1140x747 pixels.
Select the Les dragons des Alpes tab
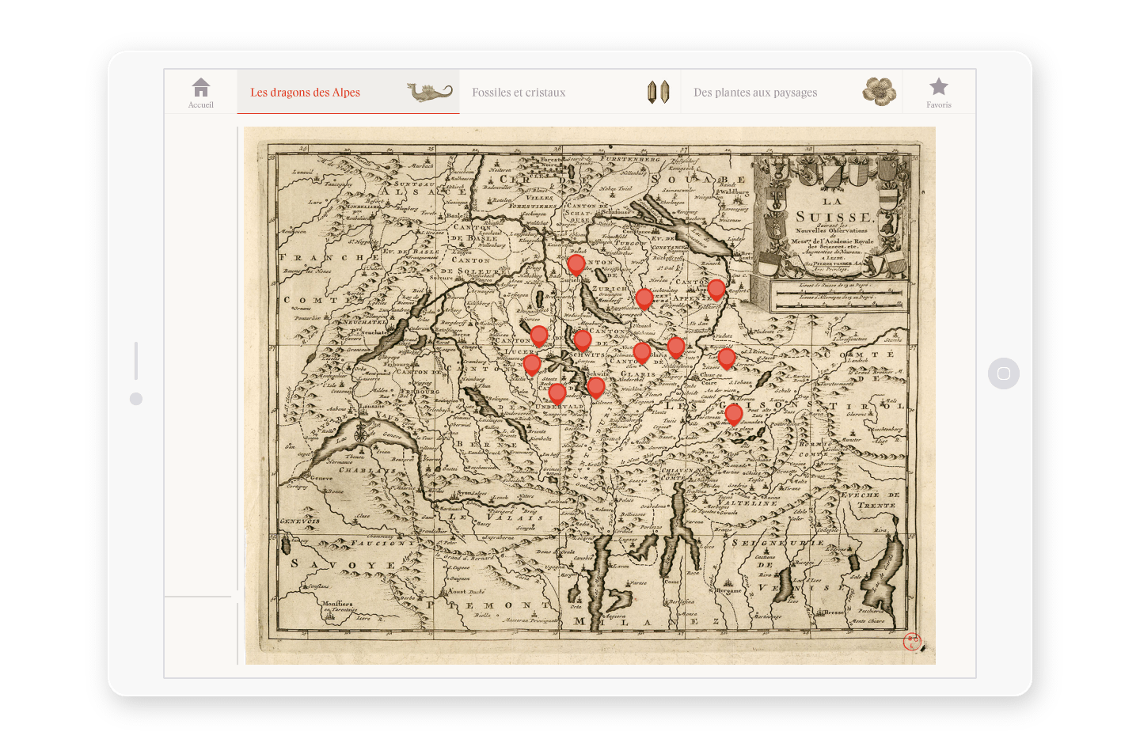point(348,93)
